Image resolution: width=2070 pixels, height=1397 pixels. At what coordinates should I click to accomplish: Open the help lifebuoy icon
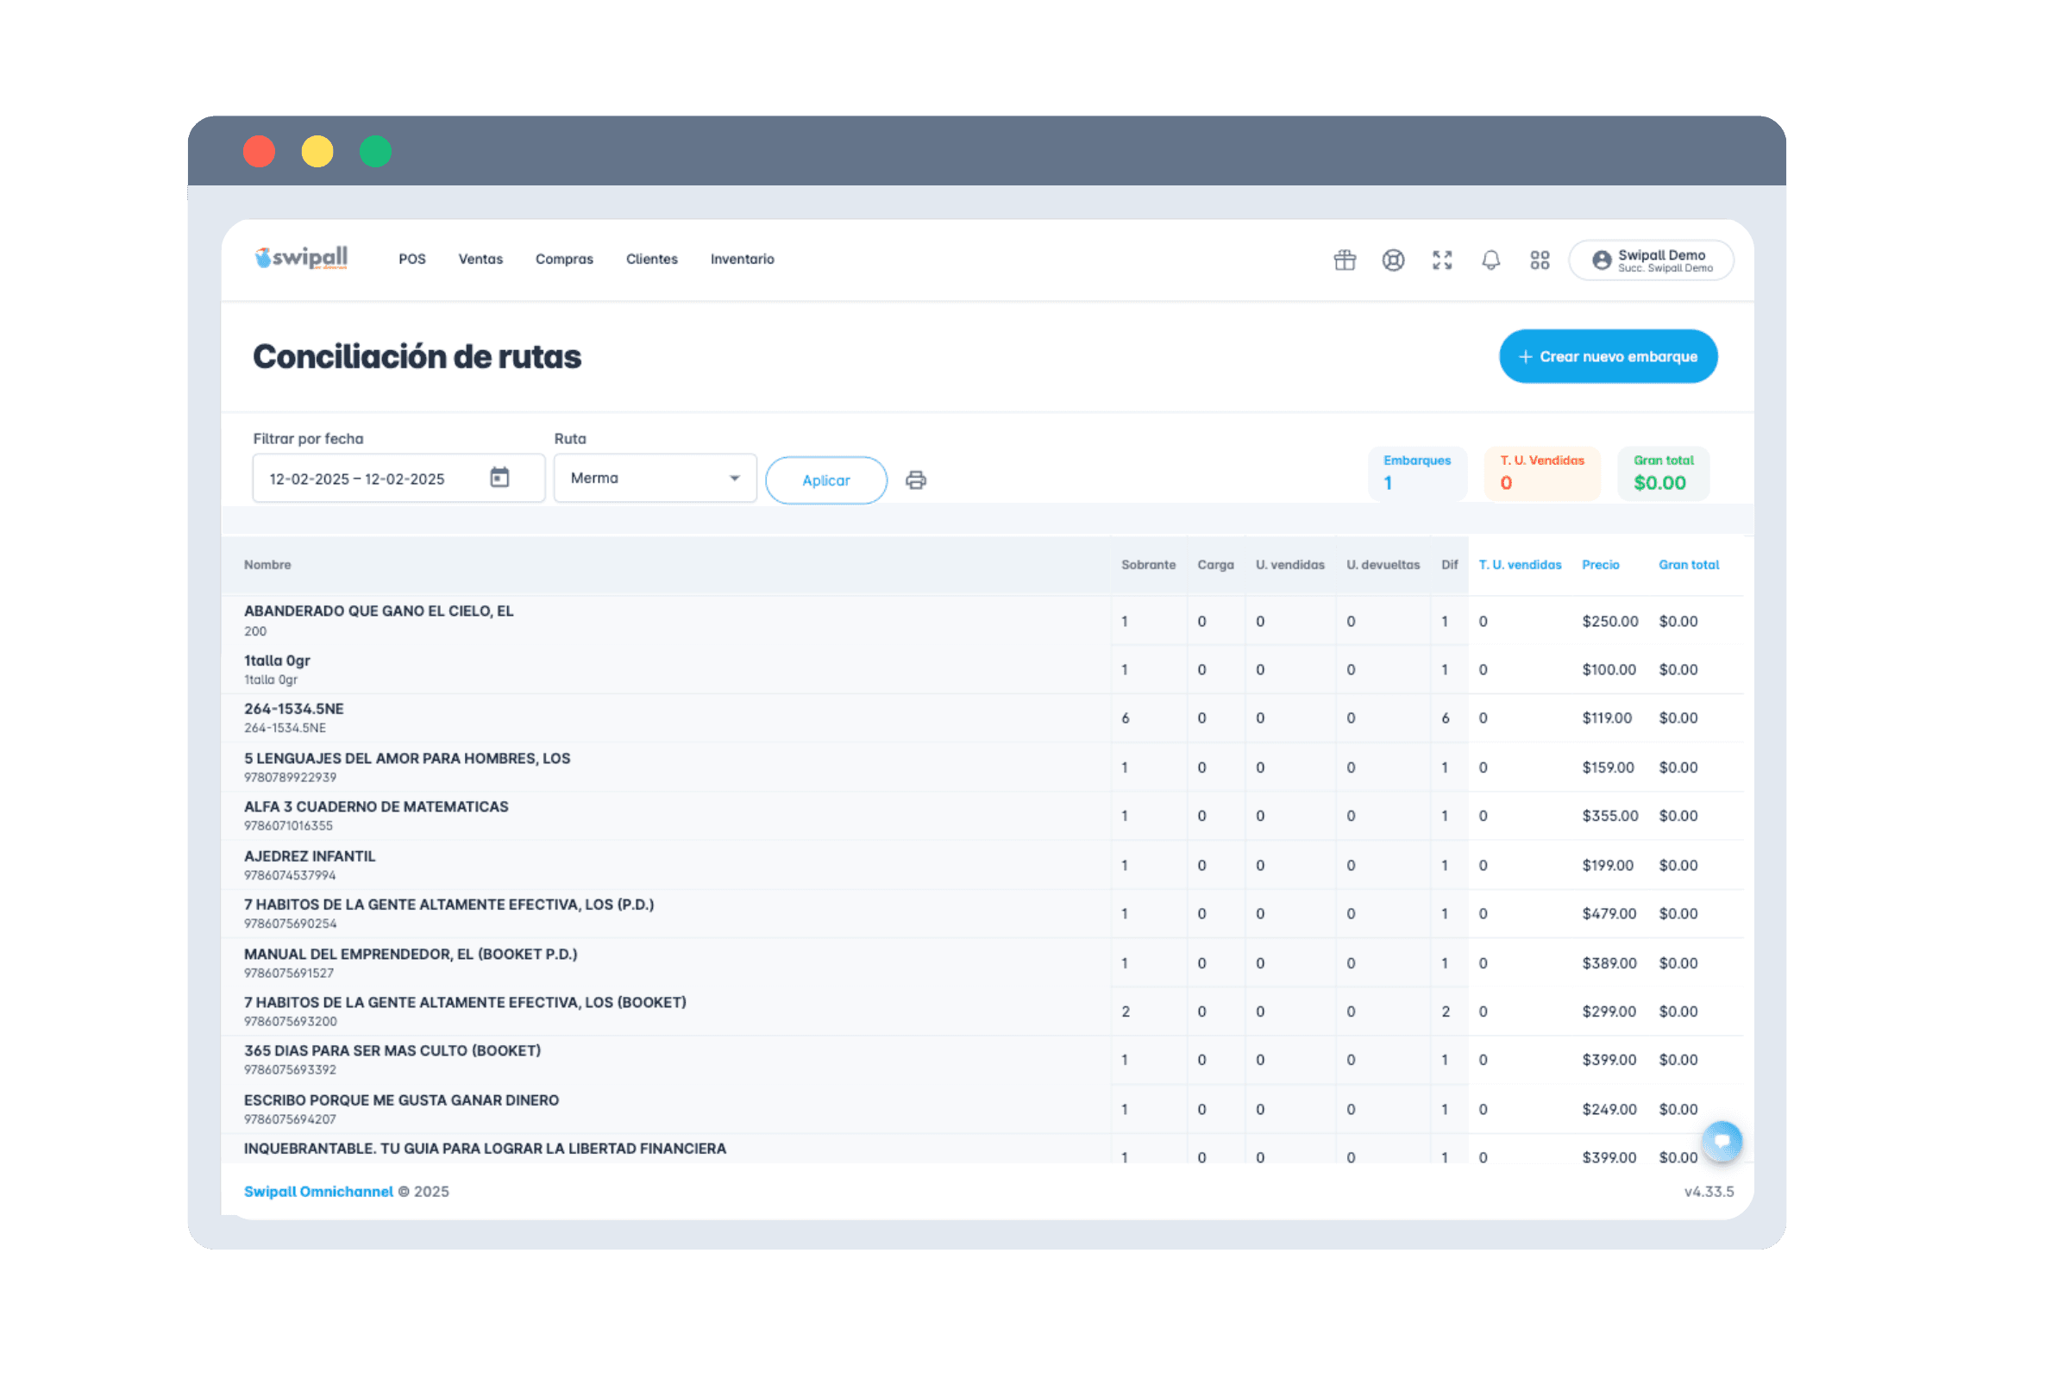(1393, 260)
